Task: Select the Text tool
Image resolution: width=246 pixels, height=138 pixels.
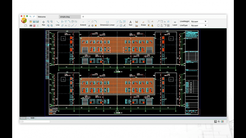Action: click(x=131, y=23)
